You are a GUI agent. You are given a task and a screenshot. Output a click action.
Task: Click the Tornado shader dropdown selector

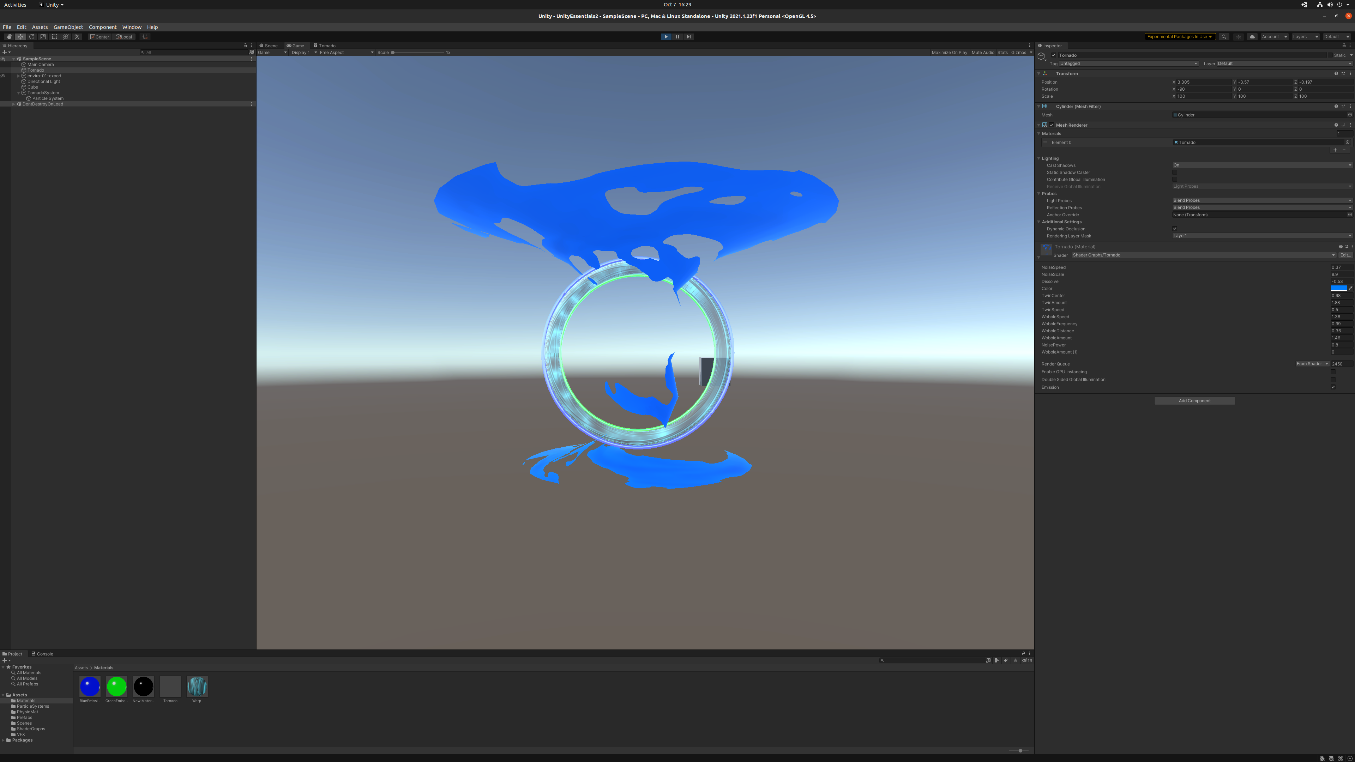click(x=1200, y=255)
